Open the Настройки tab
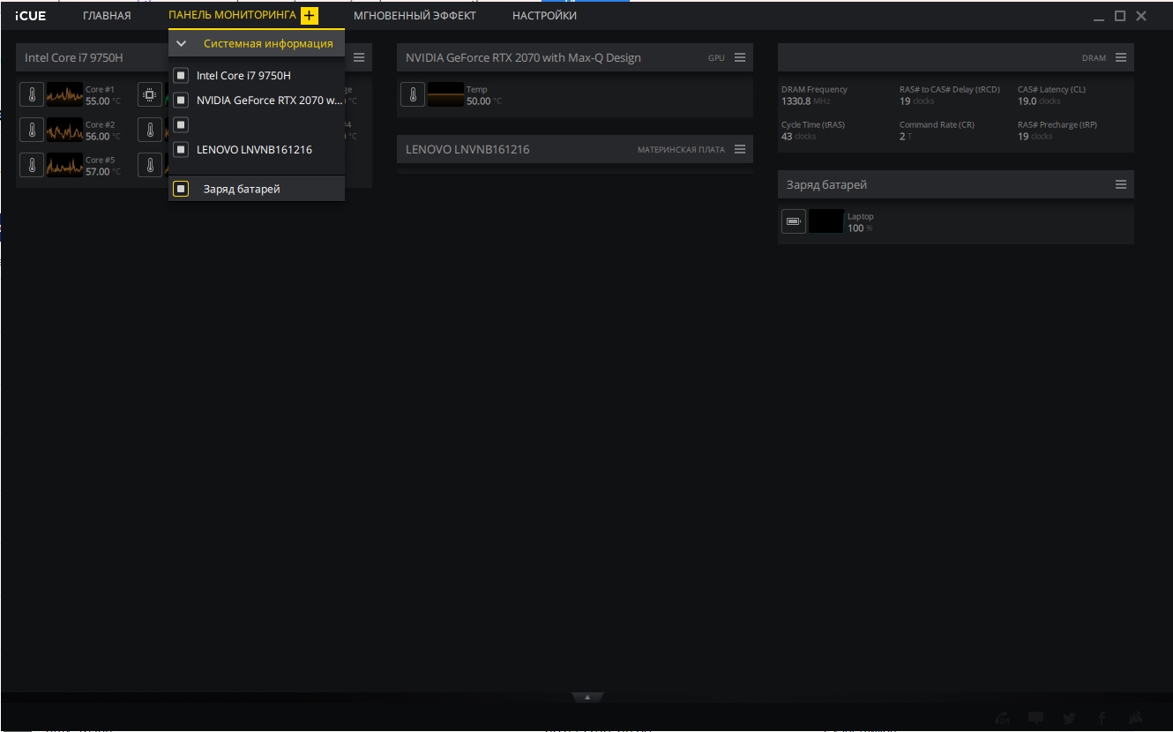Viewport: 1173px width, 732px height. 544,16
